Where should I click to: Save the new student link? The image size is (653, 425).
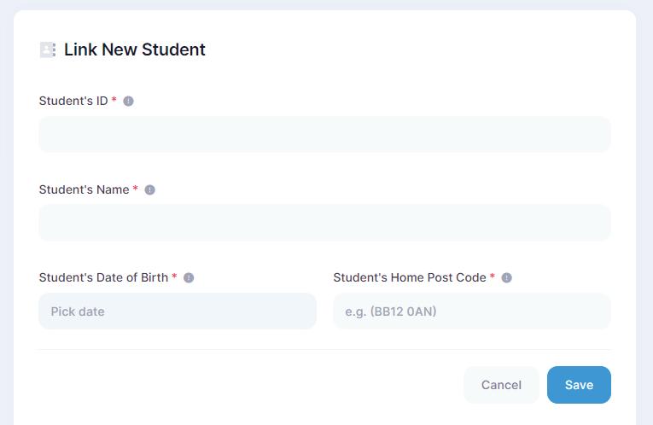pyautogui.click(x=578, y=385)
